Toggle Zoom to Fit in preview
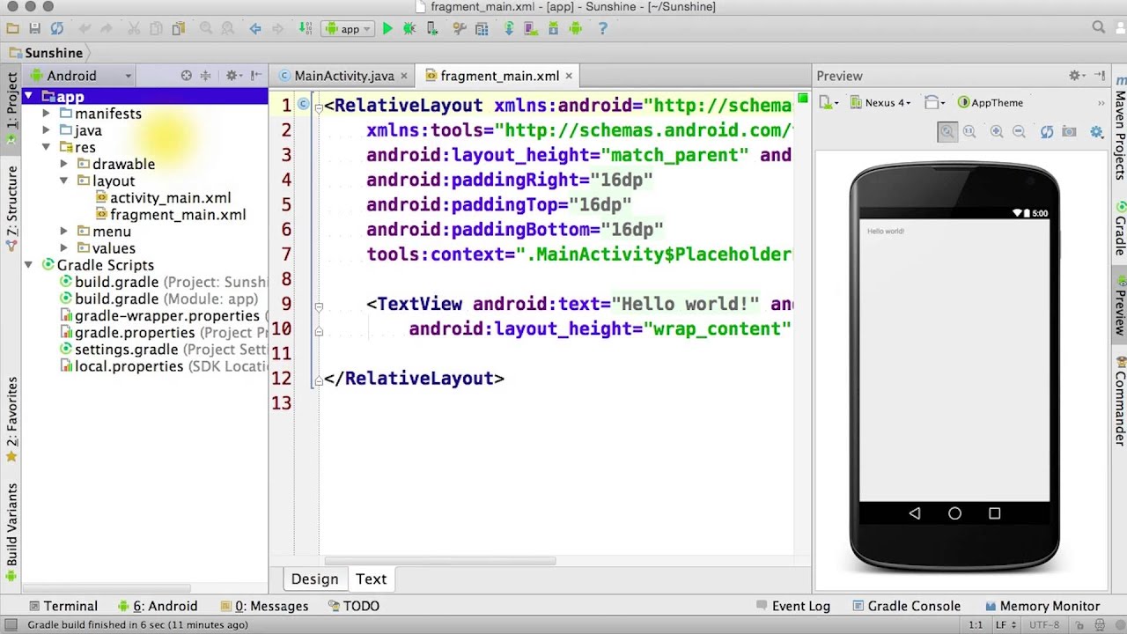This screenshot has height=634, width=1127. tap(947, 132)
